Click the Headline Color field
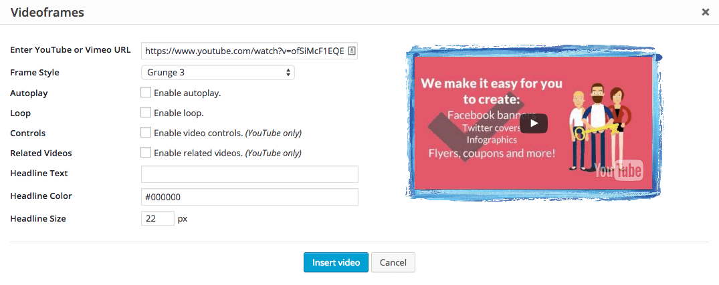This screenshot has height=285, width=719. (x=249, y=197)
